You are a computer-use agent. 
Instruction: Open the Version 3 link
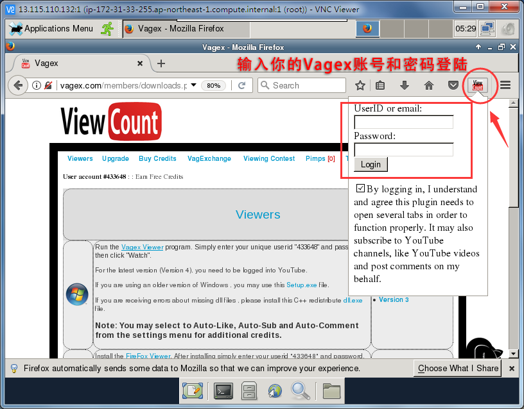394,299
